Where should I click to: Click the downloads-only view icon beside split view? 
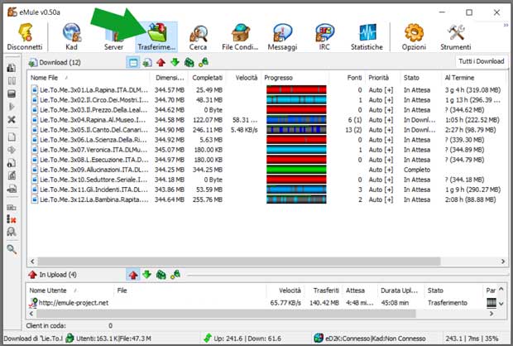[x=147, y=62]
